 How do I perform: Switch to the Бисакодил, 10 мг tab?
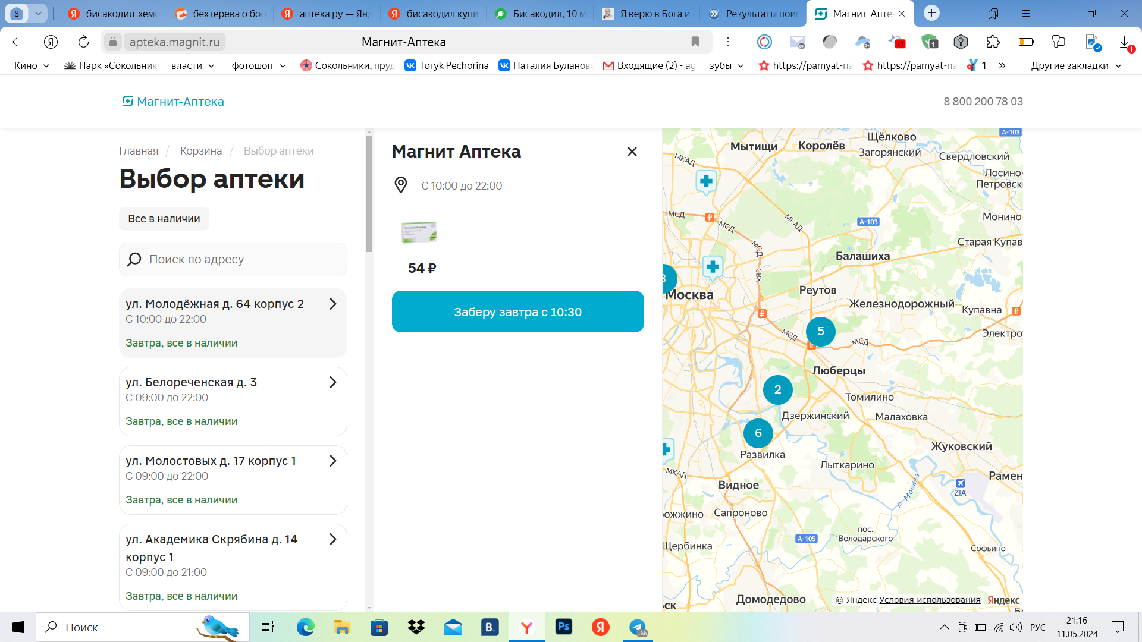click(x=540, y=14)
